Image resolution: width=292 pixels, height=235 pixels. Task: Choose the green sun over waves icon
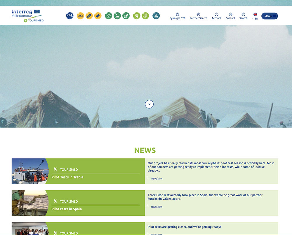(117, 16)
